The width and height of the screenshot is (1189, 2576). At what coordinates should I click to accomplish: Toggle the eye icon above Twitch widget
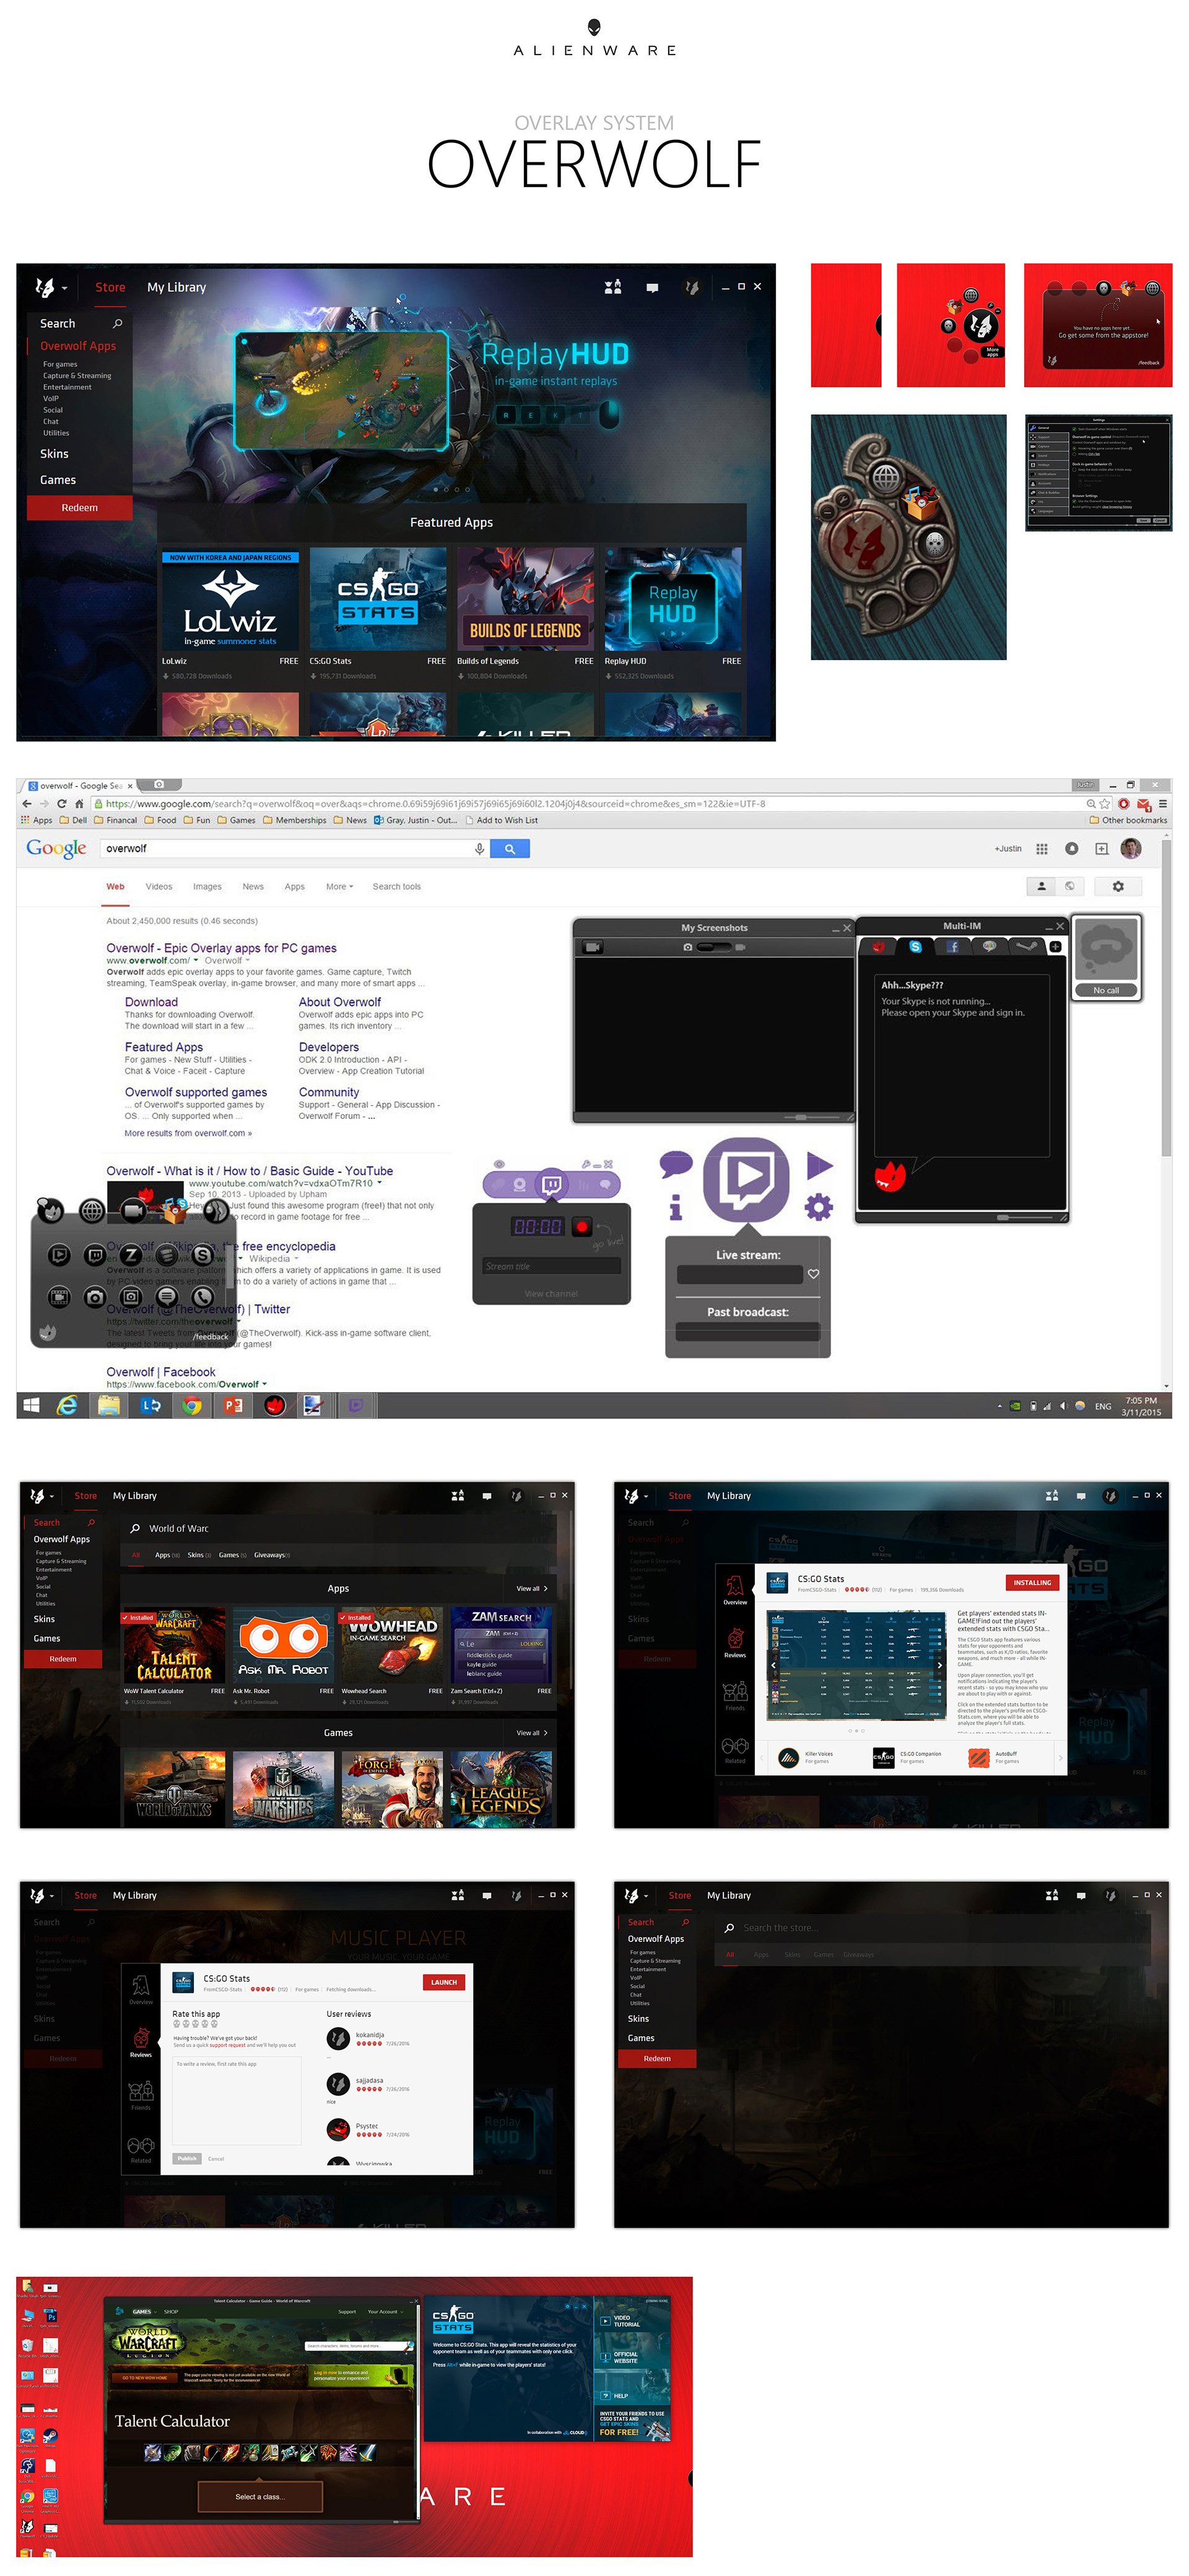(x=499, y=1164)
